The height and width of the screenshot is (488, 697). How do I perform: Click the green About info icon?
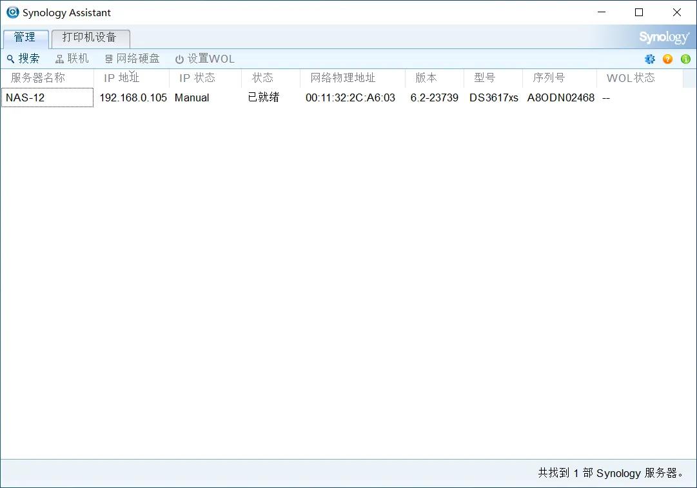(685, 59)
